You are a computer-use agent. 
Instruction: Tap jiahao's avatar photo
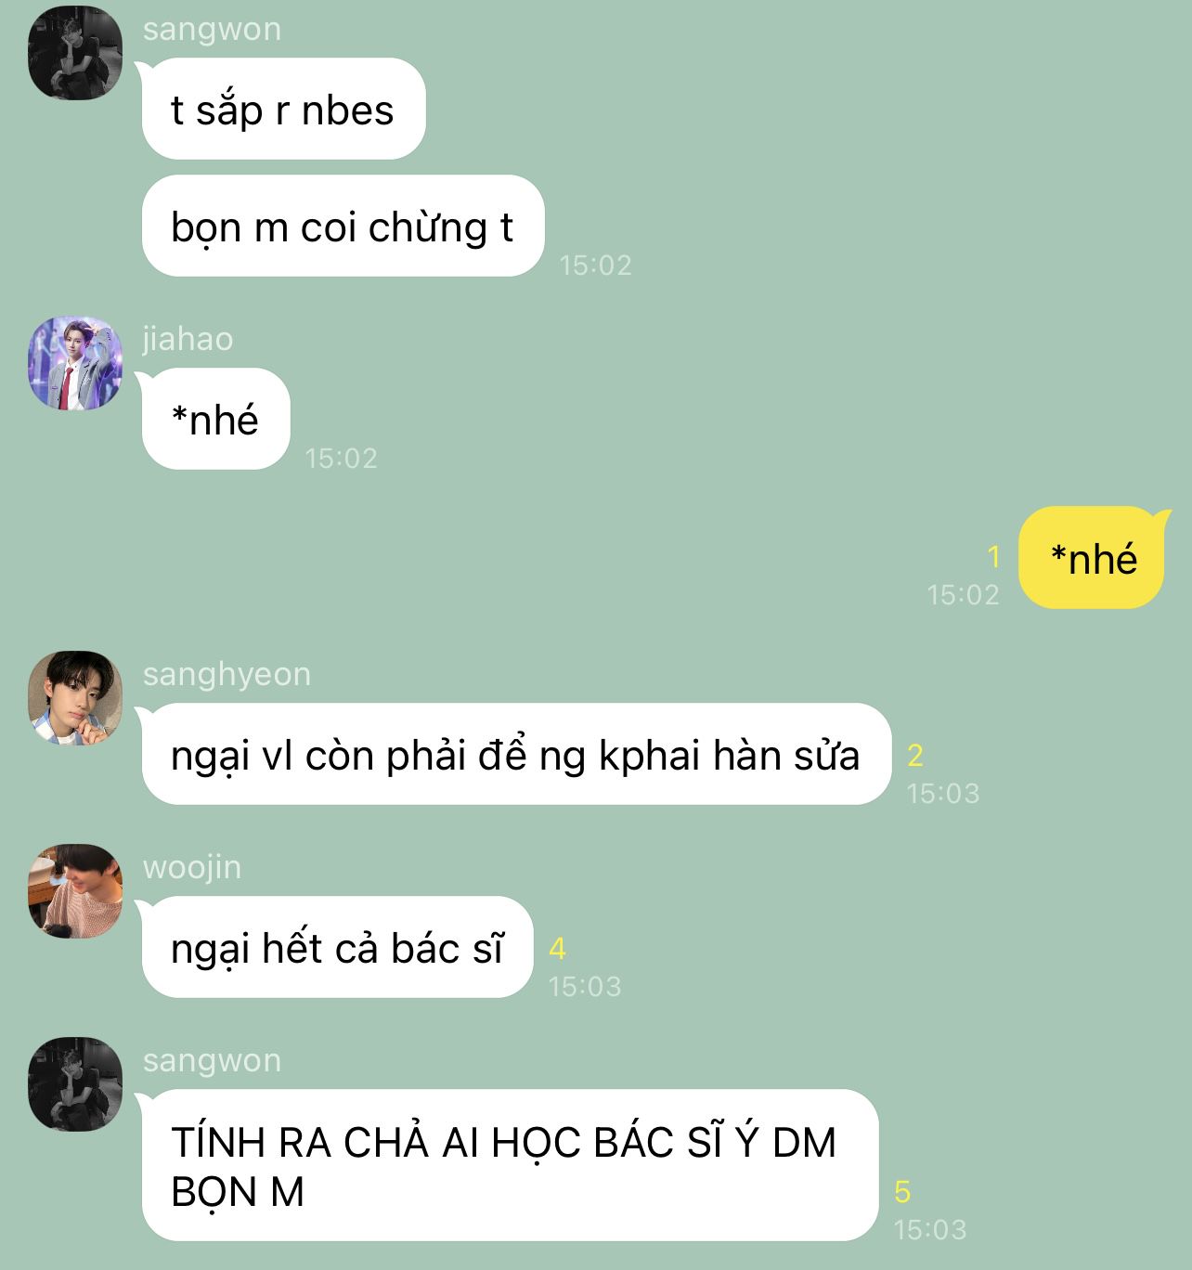pos(75,363)
